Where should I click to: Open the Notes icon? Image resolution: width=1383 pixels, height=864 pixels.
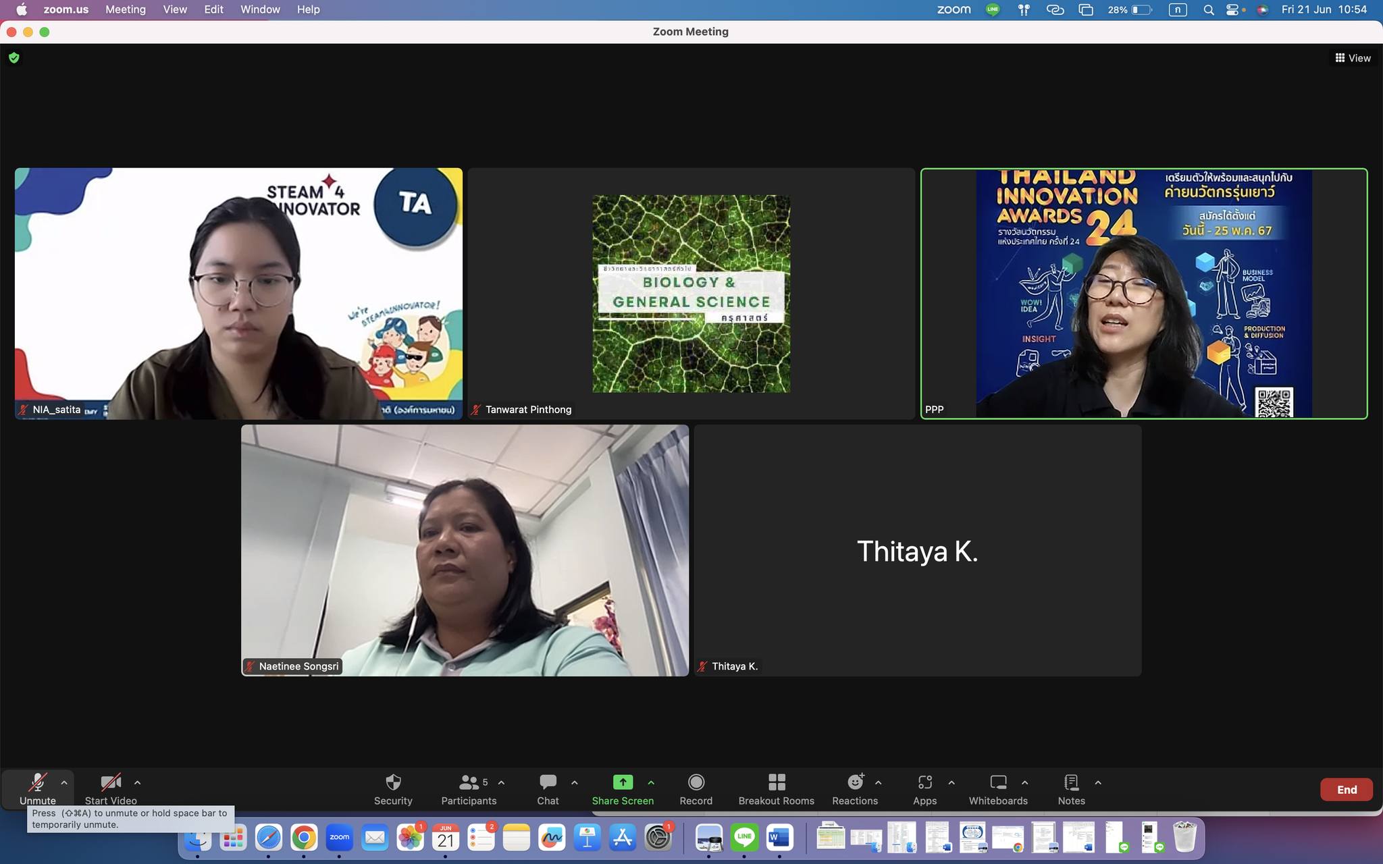(1071, 782)
